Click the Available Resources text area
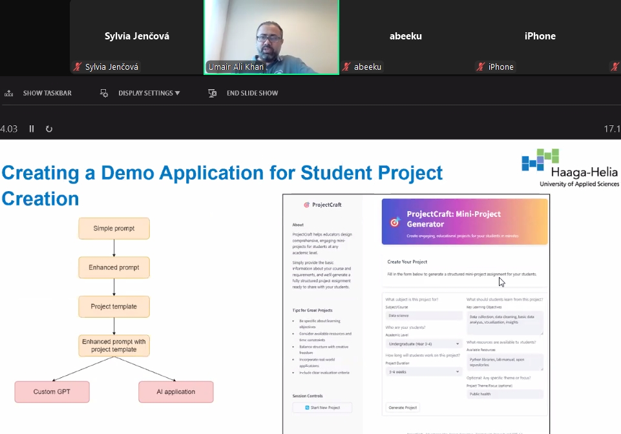This screenshot has width=621, height=434. (x=505, y=362)
